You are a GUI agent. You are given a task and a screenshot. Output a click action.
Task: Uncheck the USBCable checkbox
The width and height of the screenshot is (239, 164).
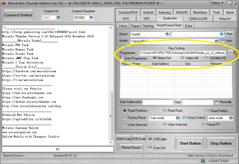[150, 139]
